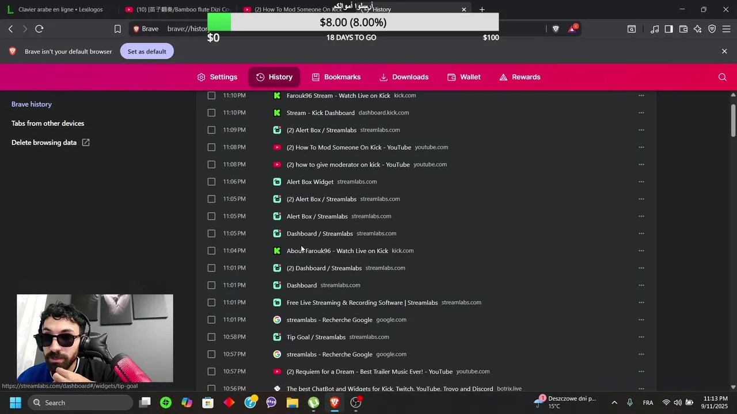Viewport: 737px width, 414px height.
Task: Open File Explorer from taskbar
Action: pyautogui.click(x=292, y=402)
